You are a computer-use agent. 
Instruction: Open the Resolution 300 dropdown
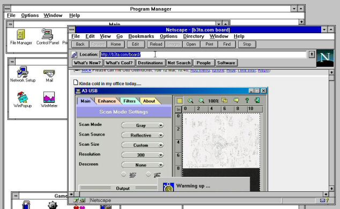[x=143, y=155]
